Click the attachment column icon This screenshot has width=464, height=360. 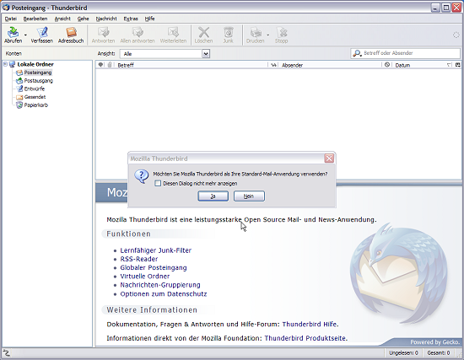(x=110, y=65)
